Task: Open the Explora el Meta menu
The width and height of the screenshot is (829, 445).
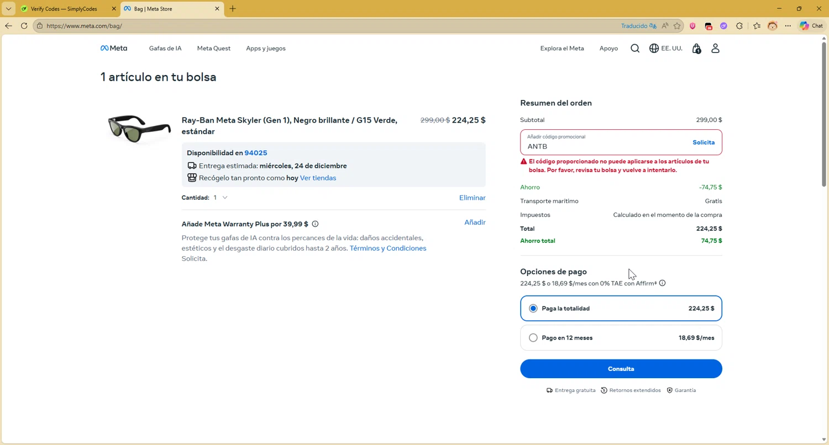Action: click(562, 49)
